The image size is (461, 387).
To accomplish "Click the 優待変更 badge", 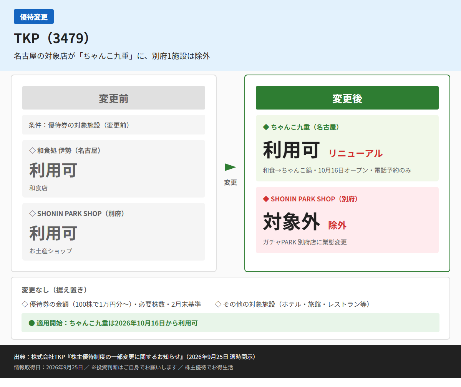I will tap(34, 17).
